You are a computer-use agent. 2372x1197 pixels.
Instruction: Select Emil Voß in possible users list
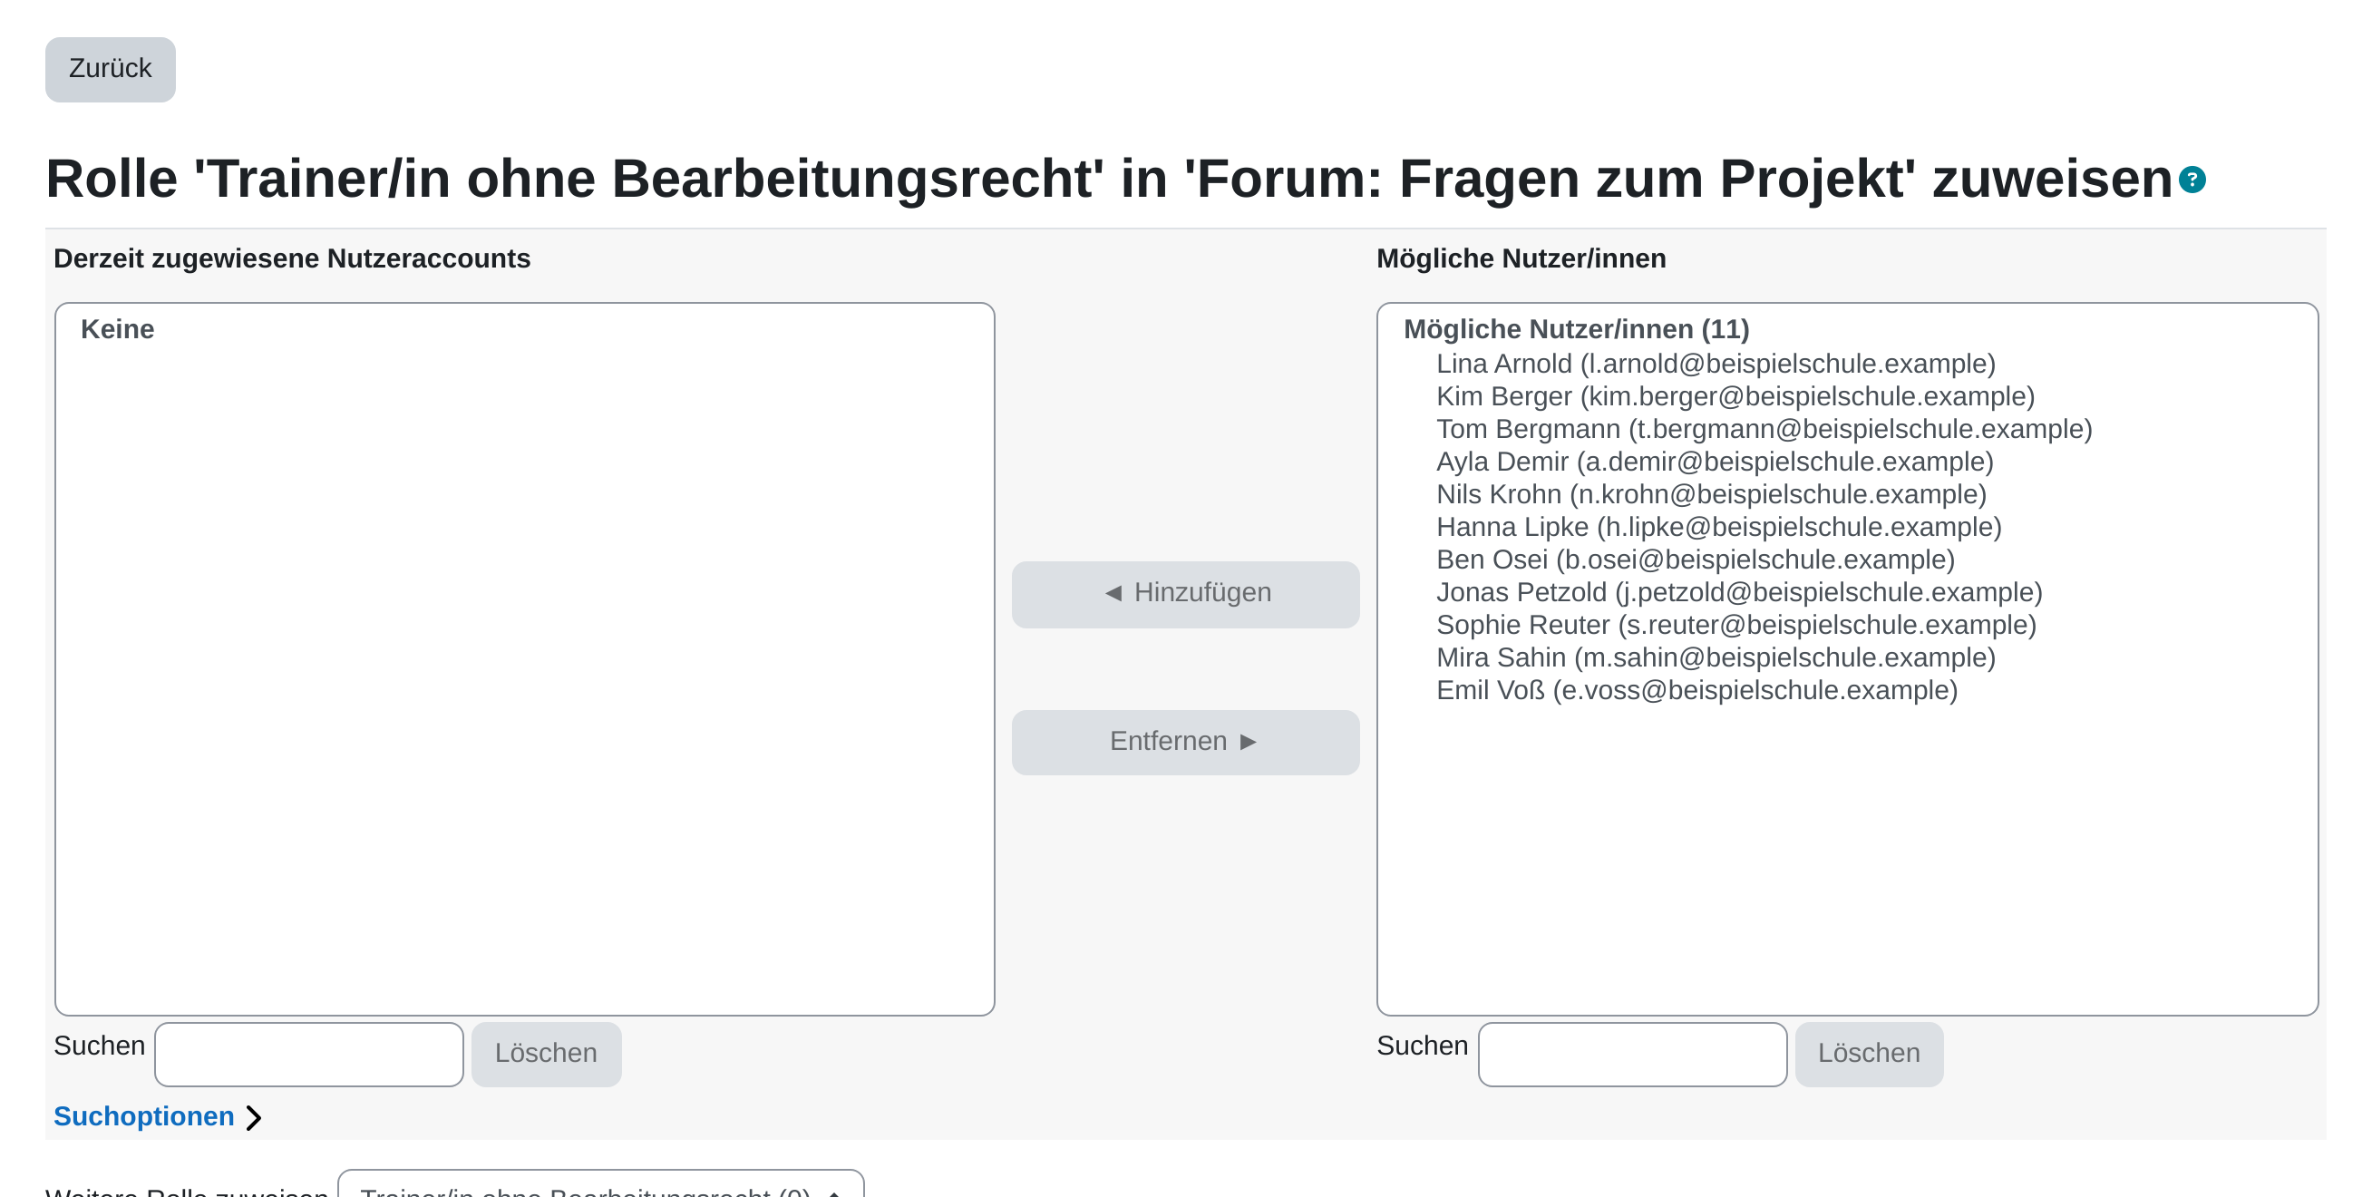tap(1696, 691)
